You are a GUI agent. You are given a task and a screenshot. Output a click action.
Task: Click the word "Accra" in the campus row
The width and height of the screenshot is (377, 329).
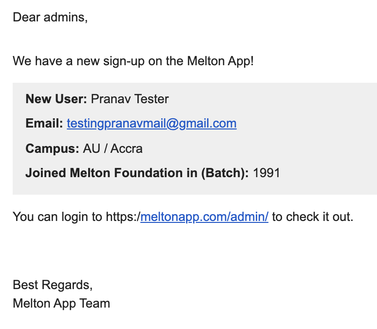127,148
